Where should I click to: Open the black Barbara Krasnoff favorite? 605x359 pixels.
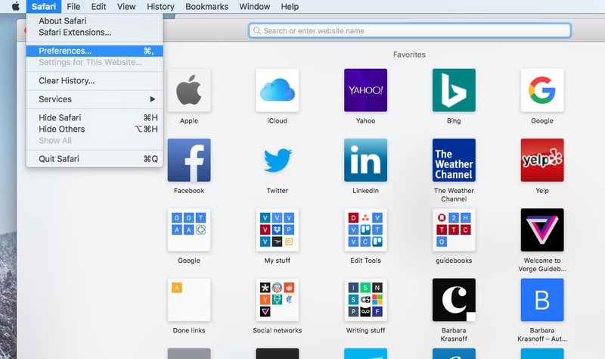pyautogui.click(x=454, y=300)
